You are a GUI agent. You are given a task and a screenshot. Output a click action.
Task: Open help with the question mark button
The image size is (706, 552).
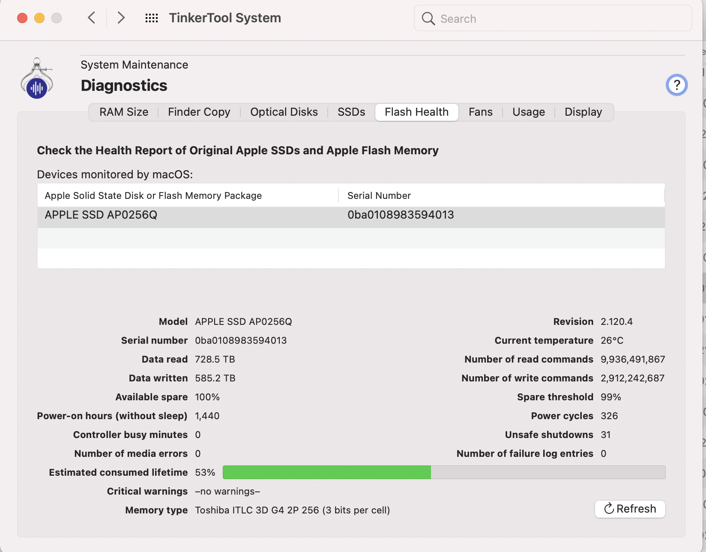point(676,85)
